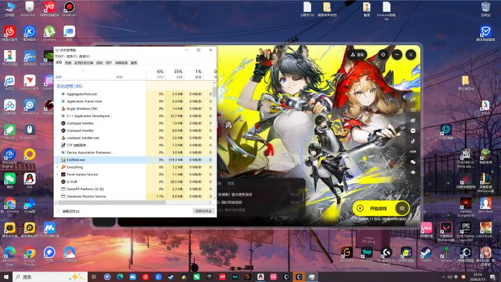The image size is (501, 282).
Task: Select G HUB process row
Action: coord(134,182)
